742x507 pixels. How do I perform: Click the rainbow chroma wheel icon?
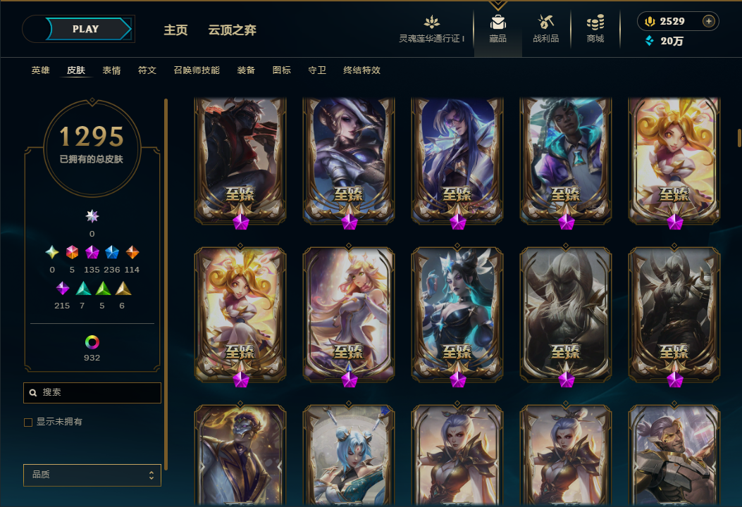[x=92, y=342]
